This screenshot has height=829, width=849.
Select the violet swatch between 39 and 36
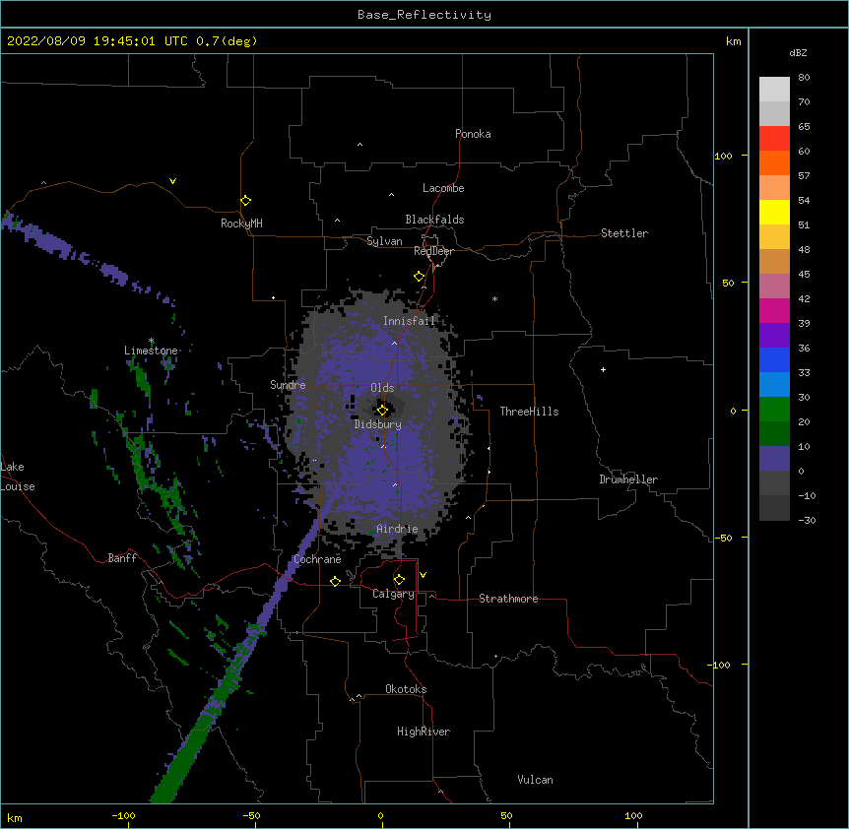tap(774, 336)
